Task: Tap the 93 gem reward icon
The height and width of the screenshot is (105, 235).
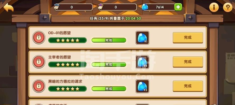Action: (142, 86)
